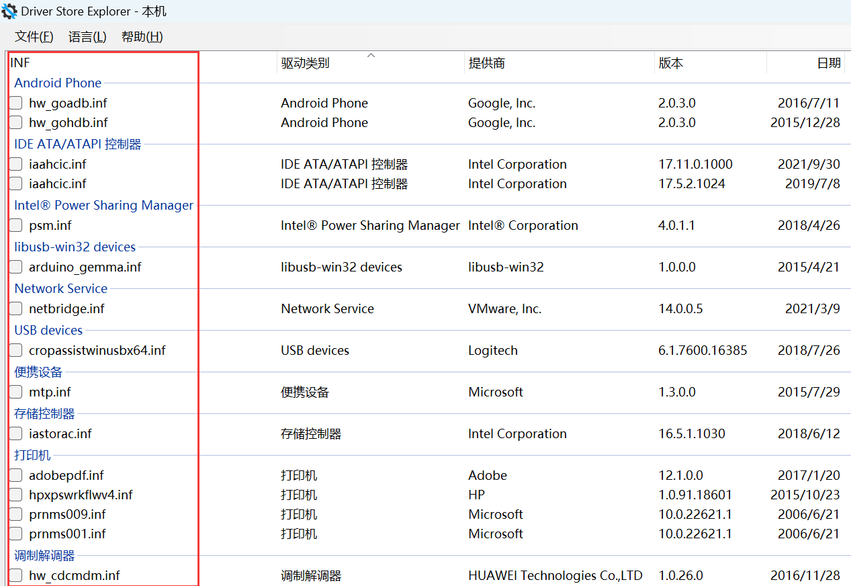Select the adobepdf.inf file name
Screen dimensions: 851x586
(66, 476)
